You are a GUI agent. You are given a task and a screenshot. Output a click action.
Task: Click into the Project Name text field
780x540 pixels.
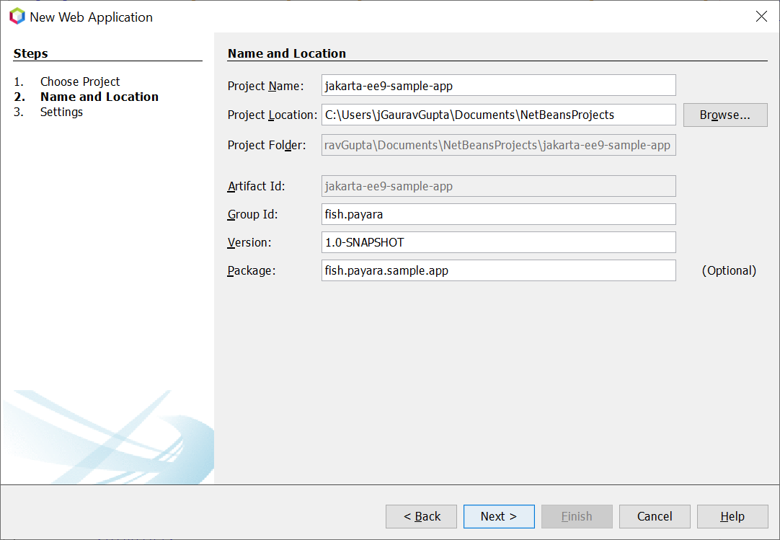498,86
